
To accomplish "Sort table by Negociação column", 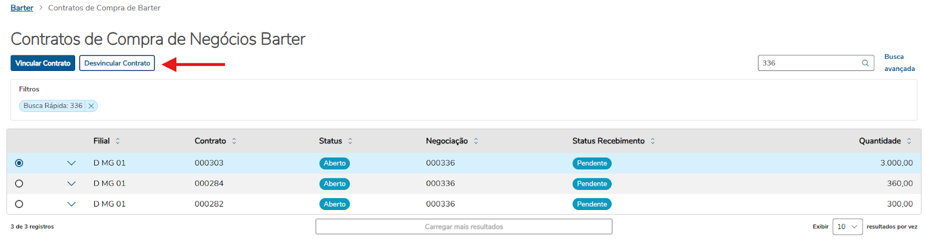I will (476, 141).
